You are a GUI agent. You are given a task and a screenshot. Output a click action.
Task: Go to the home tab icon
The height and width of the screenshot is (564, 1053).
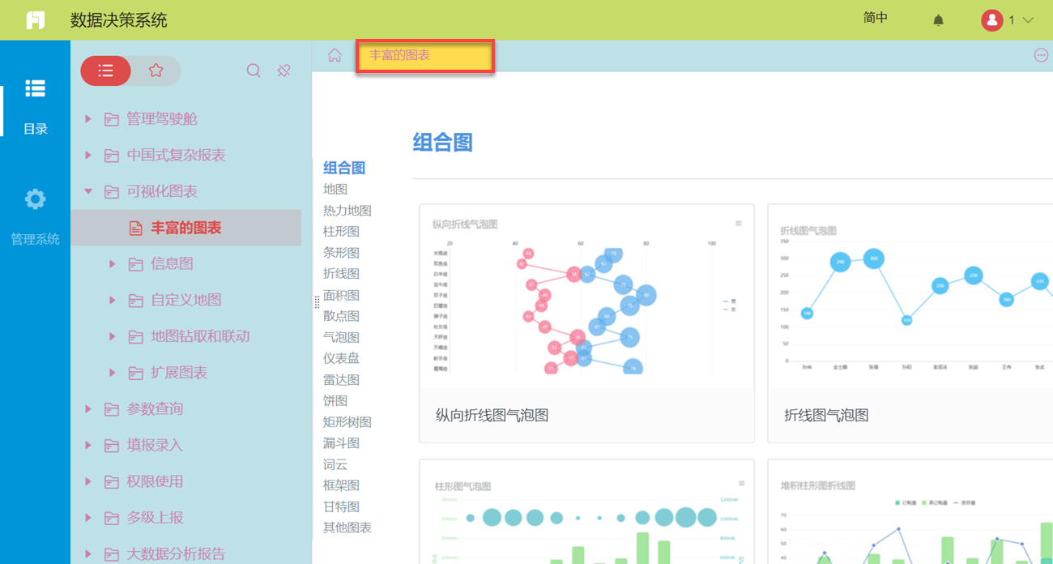tap(335, 55)
